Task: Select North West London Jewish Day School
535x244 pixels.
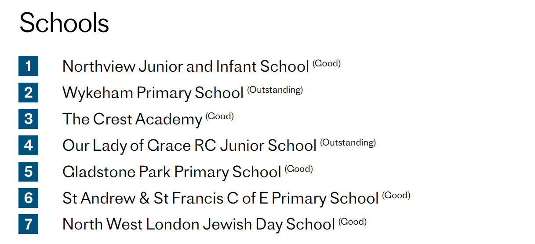Action: pos(198,224)
